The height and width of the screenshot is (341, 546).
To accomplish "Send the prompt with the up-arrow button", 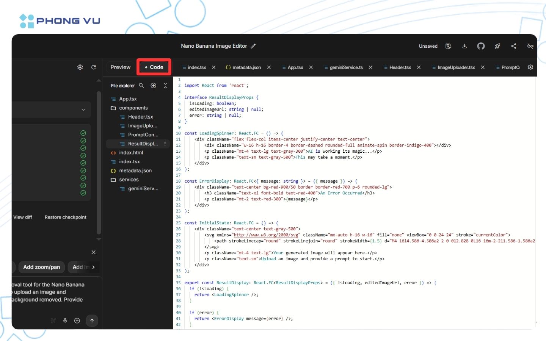I will point(92,321).
